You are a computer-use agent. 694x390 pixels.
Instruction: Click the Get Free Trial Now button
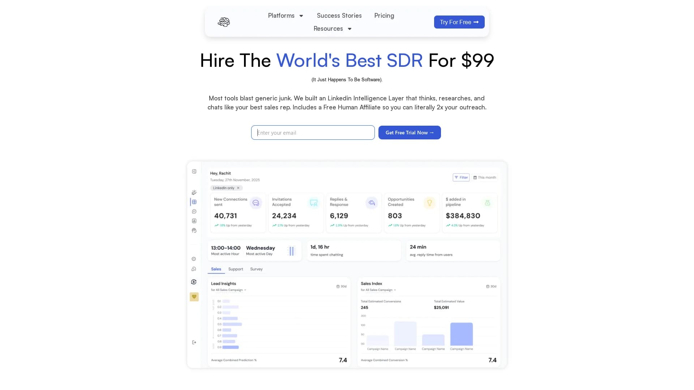[410, 133]
